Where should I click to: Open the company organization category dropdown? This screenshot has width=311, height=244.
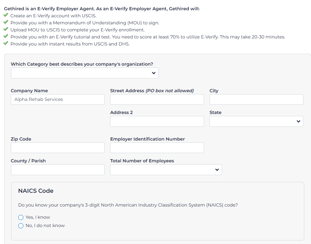84,73
